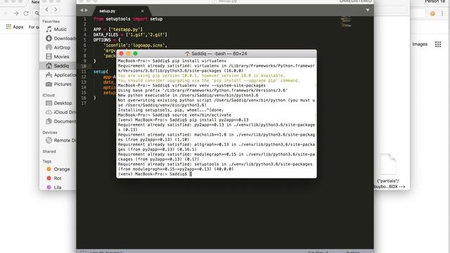The width and height of the screenshot is (450, 253).
Task: Click 'testapp.py' string in editor
Action: (125, 30)
